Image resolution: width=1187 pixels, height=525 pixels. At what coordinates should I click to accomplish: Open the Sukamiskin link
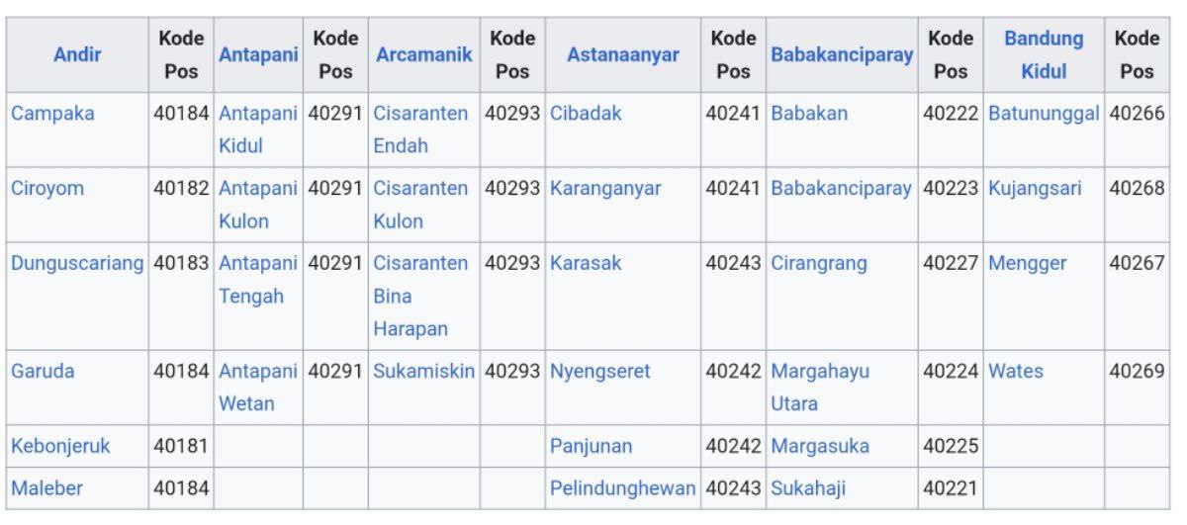[x=424, y=371]
